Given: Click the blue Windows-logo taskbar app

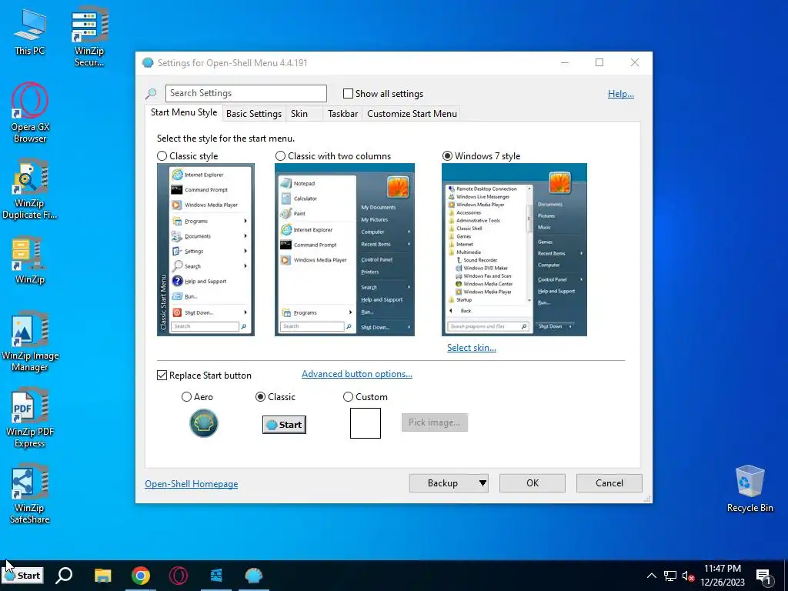Looking at the screenshot, I should pos(216,575).
